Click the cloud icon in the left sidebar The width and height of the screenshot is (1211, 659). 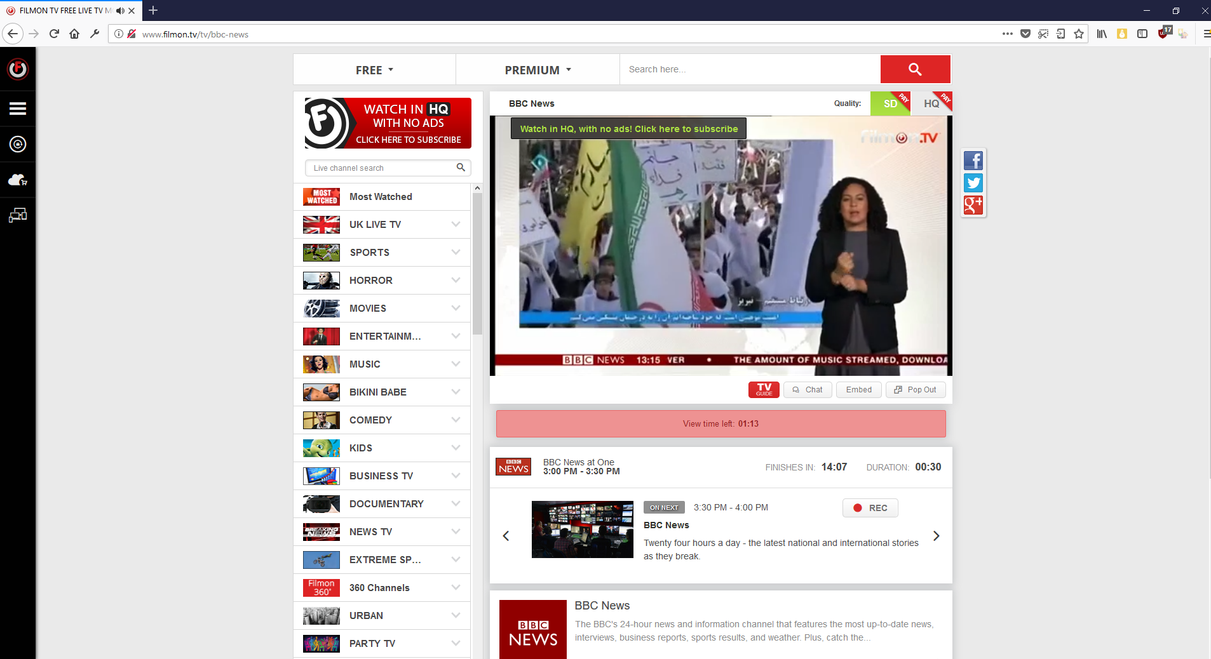click(x=17, y=180)
